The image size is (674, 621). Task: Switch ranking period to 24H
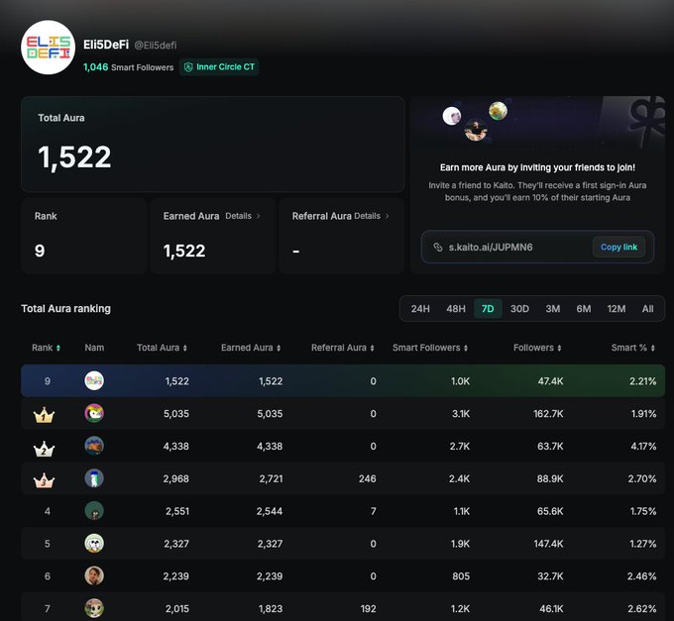click(420, 309)
